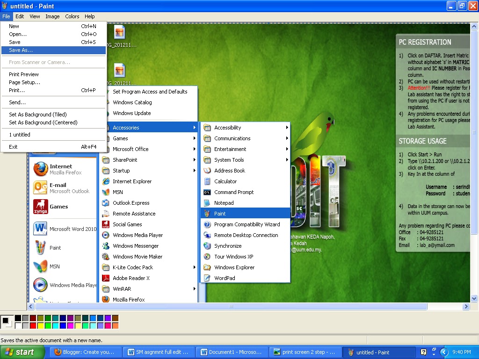
Task: Click the Zynga Games icon
Action: [x=41, y=207]
